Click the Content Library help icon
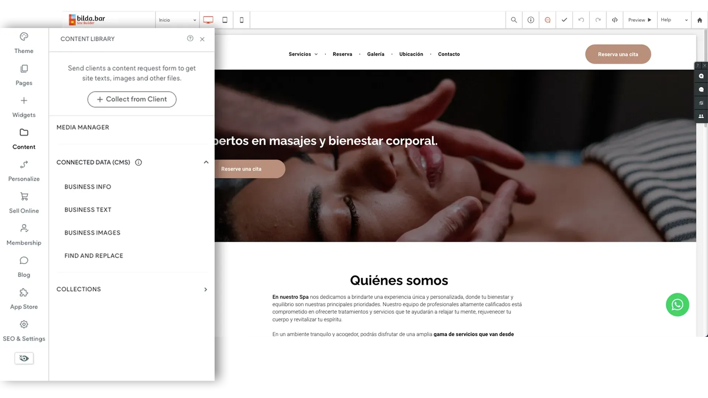The image size is (708, 398). tap(190, 38)
